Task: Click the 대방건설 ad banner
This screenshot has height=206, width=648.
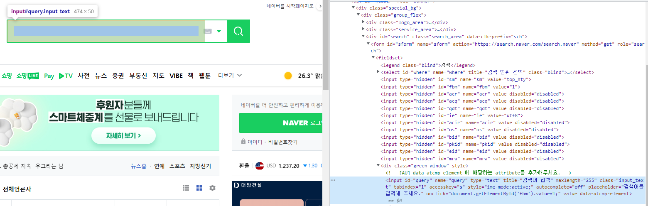Action: 278,194
